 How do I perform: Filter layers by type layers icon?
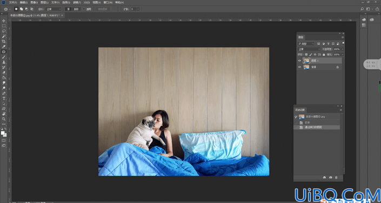(328, 44)
